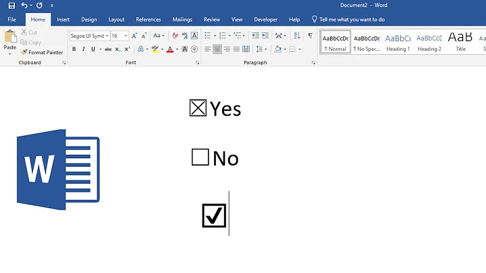Apply yellow text highlight color

[x=155, y=49]
